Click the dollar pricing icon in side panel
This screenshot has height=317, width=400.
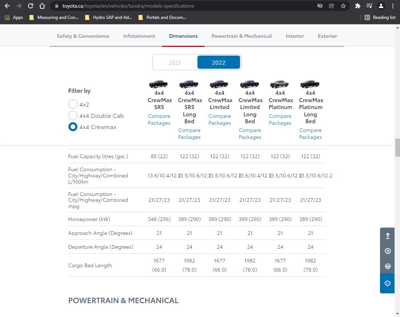(388, 251)
